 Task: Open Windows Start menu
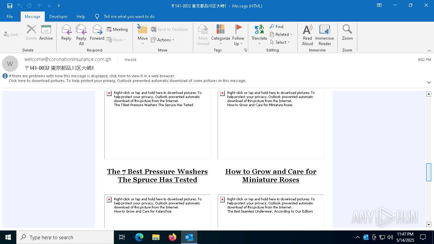coord(8,237)
